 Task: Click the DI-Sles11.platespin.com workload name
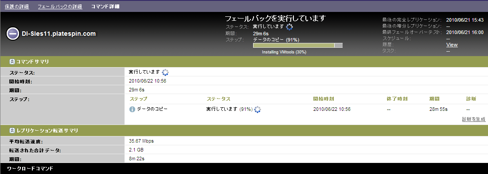[59, 34]
